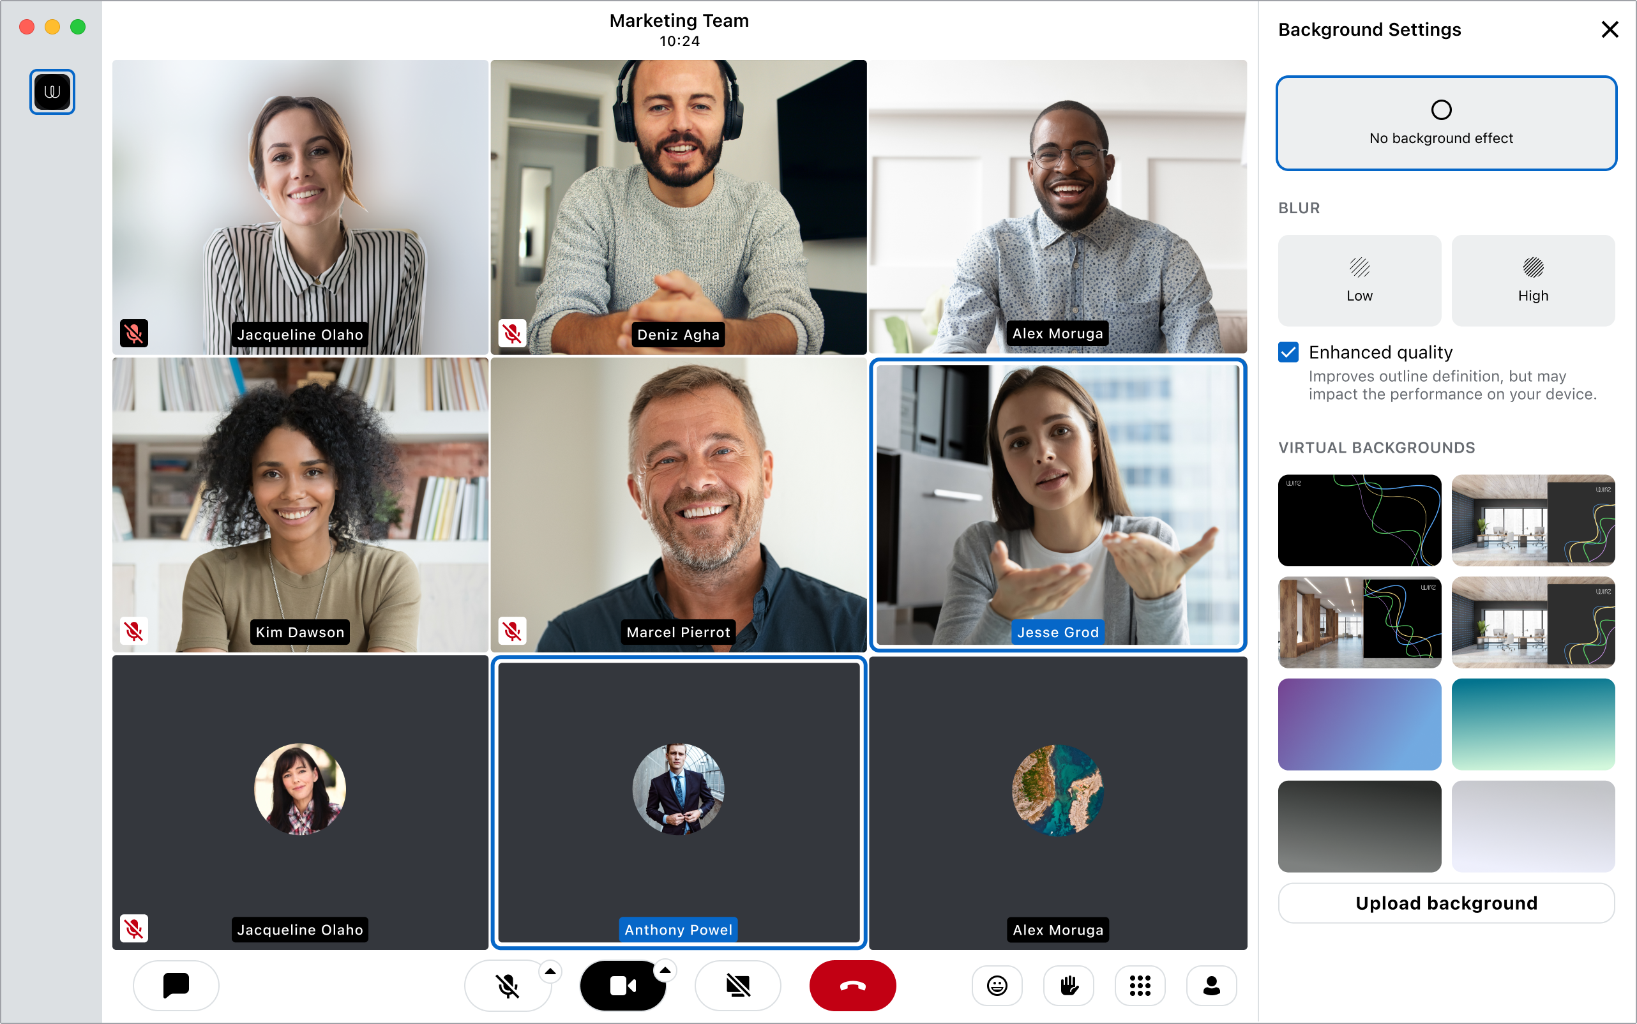Apply High blur effect

1533,280
